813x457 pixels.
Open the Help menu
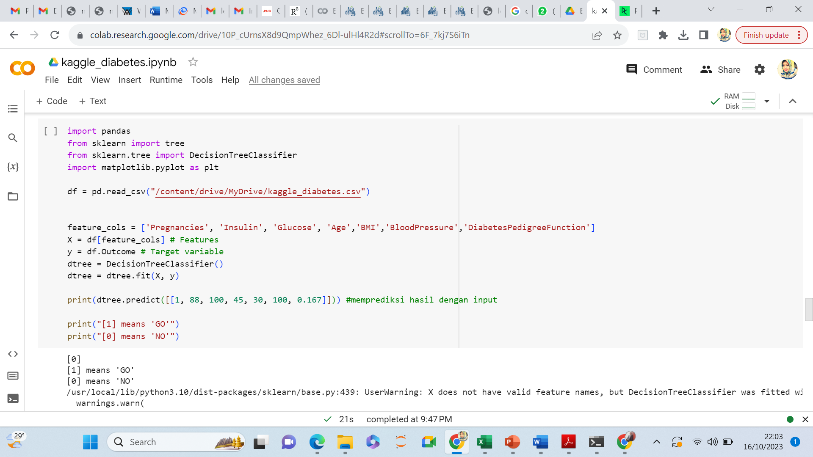[230, 80]
